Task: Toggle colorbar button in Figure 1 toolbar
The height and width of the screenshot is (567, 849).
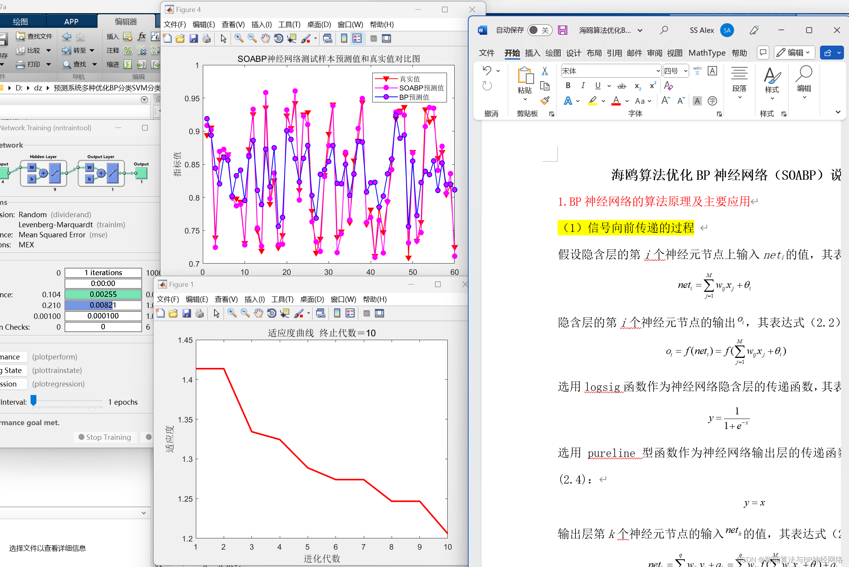Action: point(337,313)
